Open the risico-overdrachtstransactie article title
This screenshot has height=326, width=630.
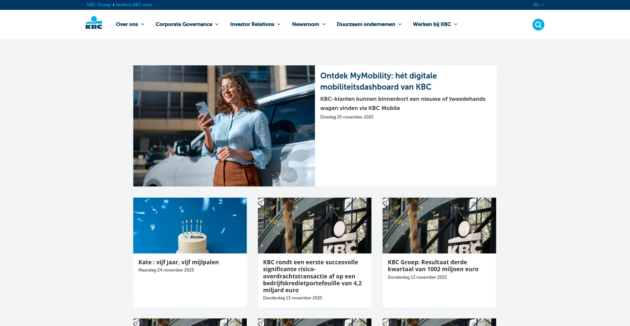click(x=312, y=276)
